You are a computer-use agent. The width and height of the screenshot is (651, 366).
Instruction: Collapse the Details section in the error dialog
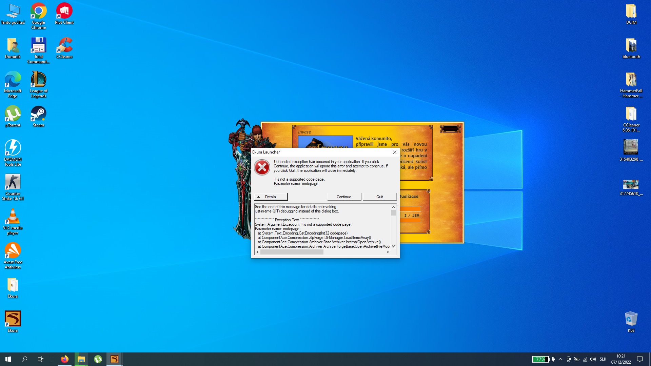271,197
